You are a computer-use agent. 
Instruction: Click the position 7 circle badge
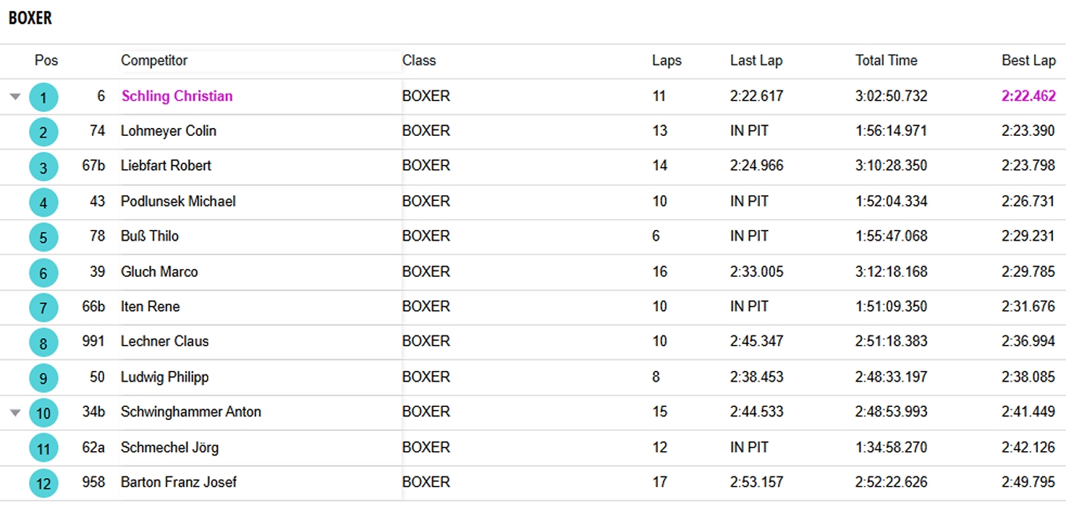coord(43,307)
